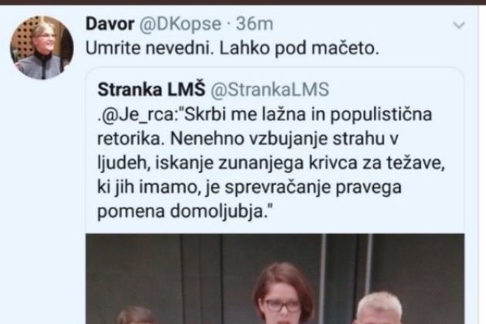Open the 36m tweet timestamp
The width and height of the screenshot is (486, 324).
click(x=255, y=24)
